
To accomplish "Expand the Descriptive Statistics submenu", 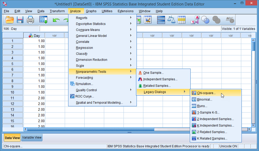I will (103, 24).
